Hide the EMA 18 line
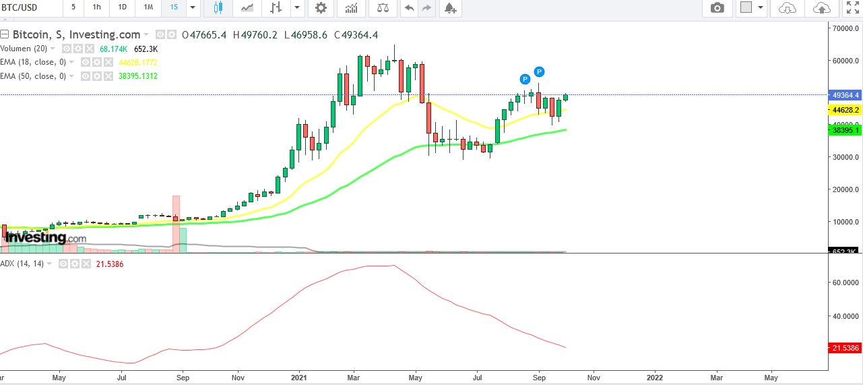The height and width of the screenshot is (385, 863). click(x=86, y=62)
